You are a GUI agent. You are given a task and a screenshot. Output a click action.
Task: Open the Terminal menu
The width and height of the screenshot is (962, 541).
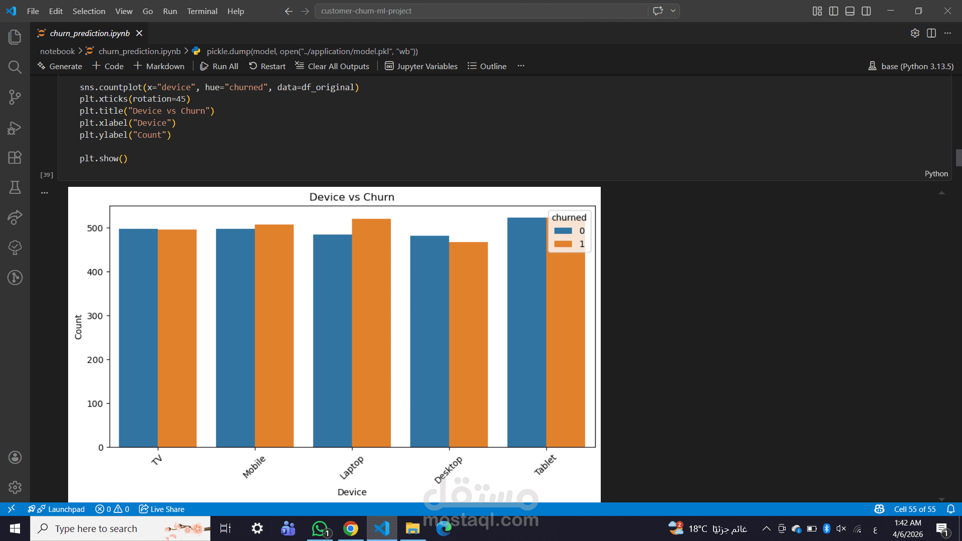pos(202,11)
